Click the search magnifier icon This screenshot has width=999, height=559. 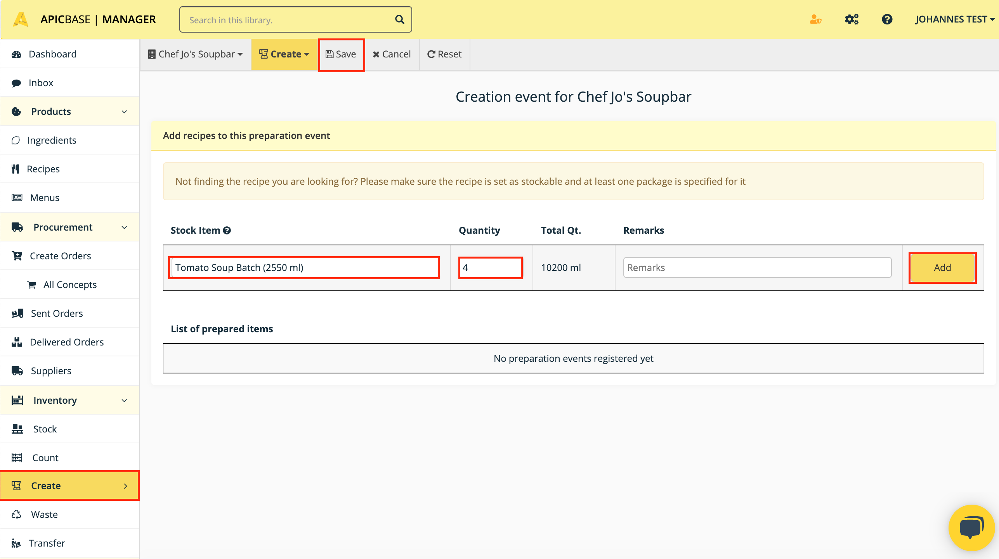point(399,19)
